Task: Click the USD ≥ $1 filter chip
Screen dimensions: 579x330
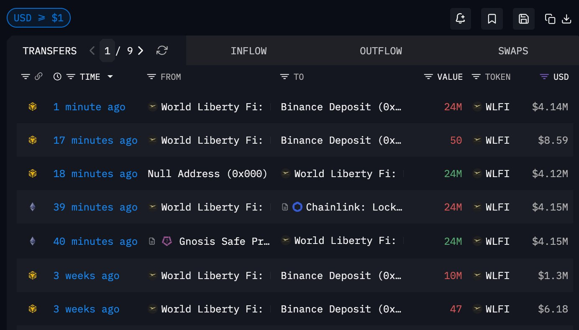Action: point(38,18)
